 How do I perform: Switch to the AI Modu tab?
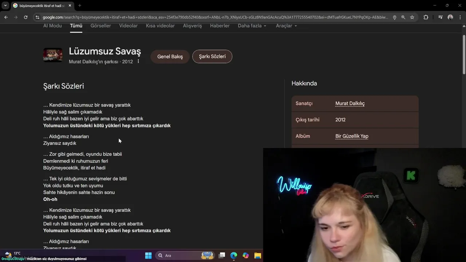[52, 26]
